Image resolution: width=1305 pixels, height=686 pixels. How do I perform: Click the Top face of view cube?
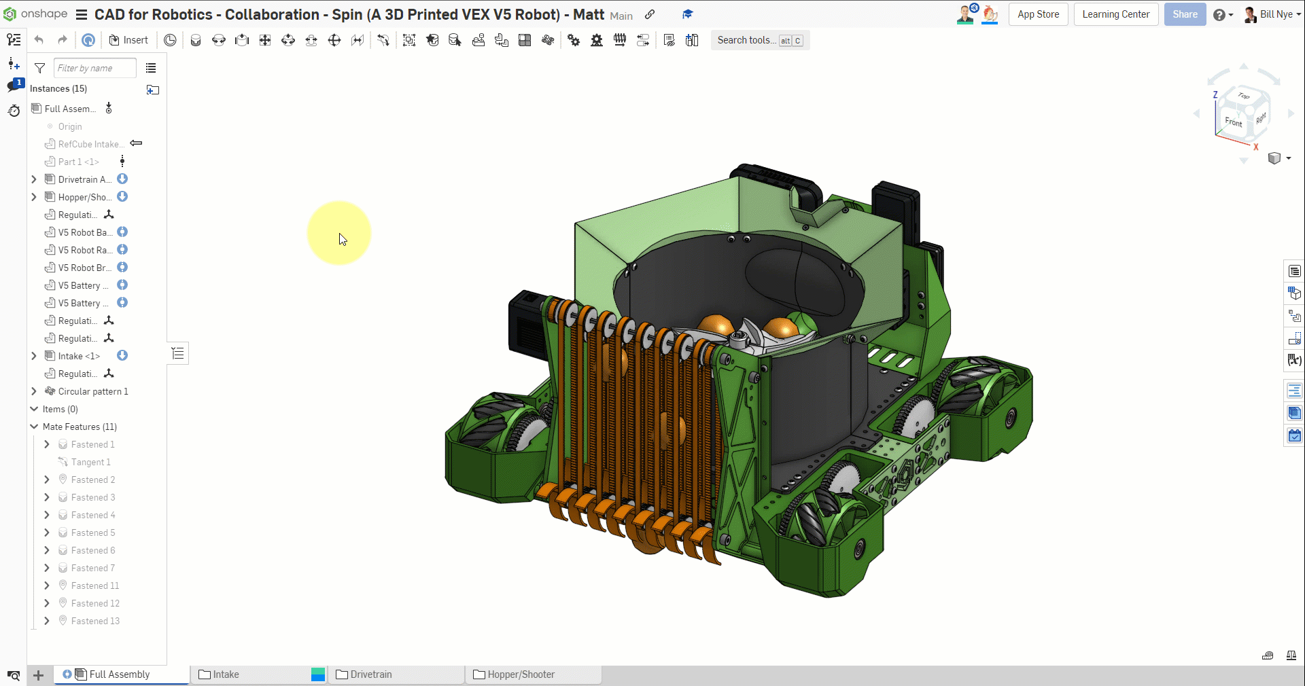pyautogui.click(x=1243, y=96)
